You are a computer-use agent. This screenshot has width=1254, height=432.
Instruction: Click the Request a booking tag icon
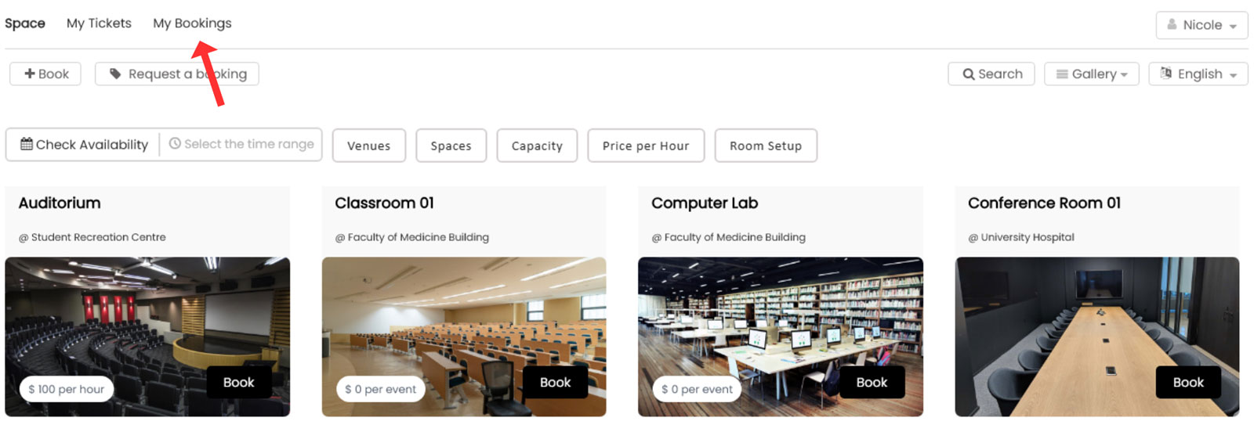115,74
